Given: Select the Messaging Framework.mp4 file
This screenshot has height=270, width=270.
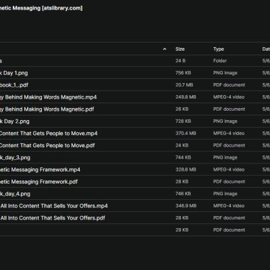Looking at the screenshot, I should coord(40,169).
